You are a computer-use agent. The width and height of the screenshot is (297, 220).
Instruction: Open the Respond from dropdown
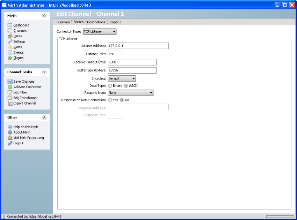131,93
